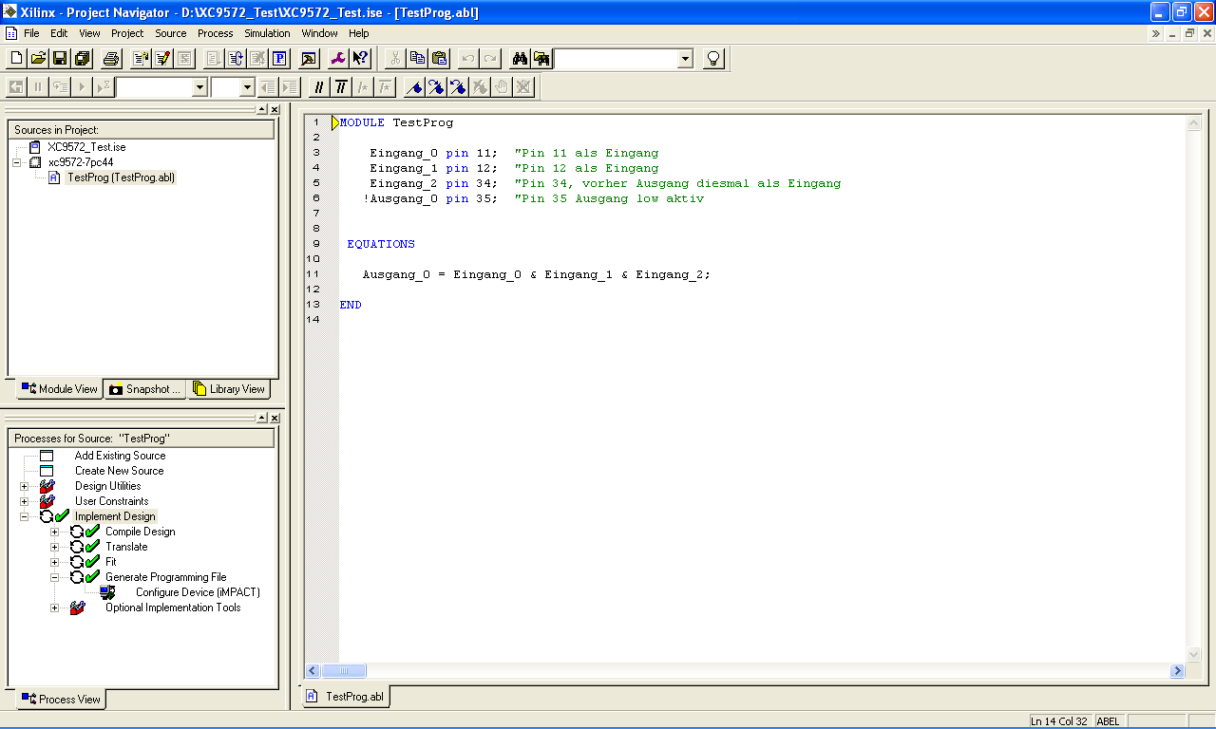1216x729 pixels.
Task: Click the New document toolbar icon
Action: [x=16, y=59]
